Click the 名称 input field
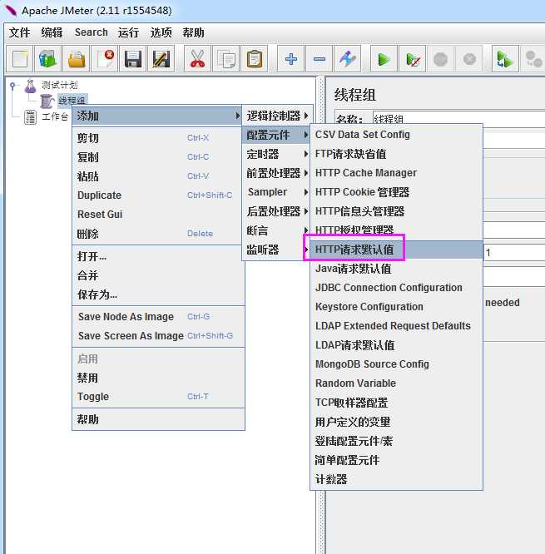The width and height of the screenshot is (545, 554). 458,119
